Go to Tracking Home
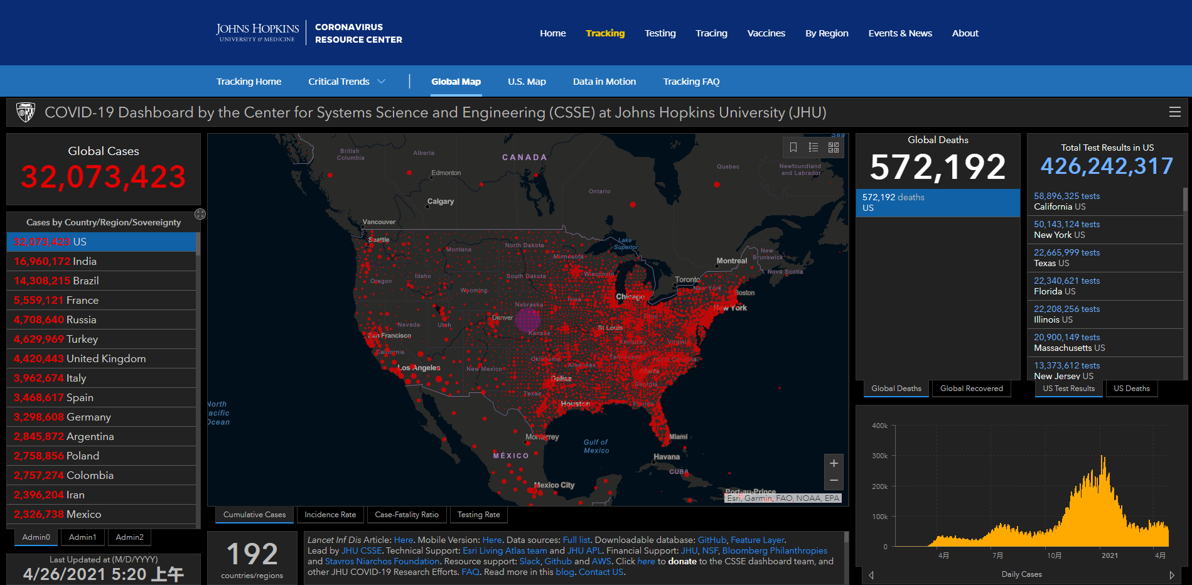This screenshot has height=585, width=1192. [249, 82]
